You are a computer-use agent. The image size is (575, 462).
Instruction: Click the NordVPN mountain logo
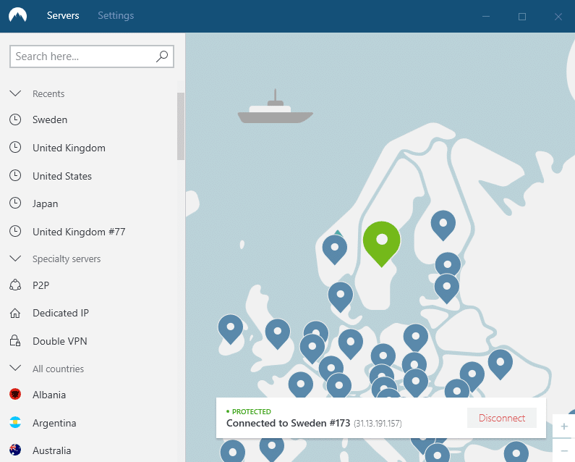17,15
